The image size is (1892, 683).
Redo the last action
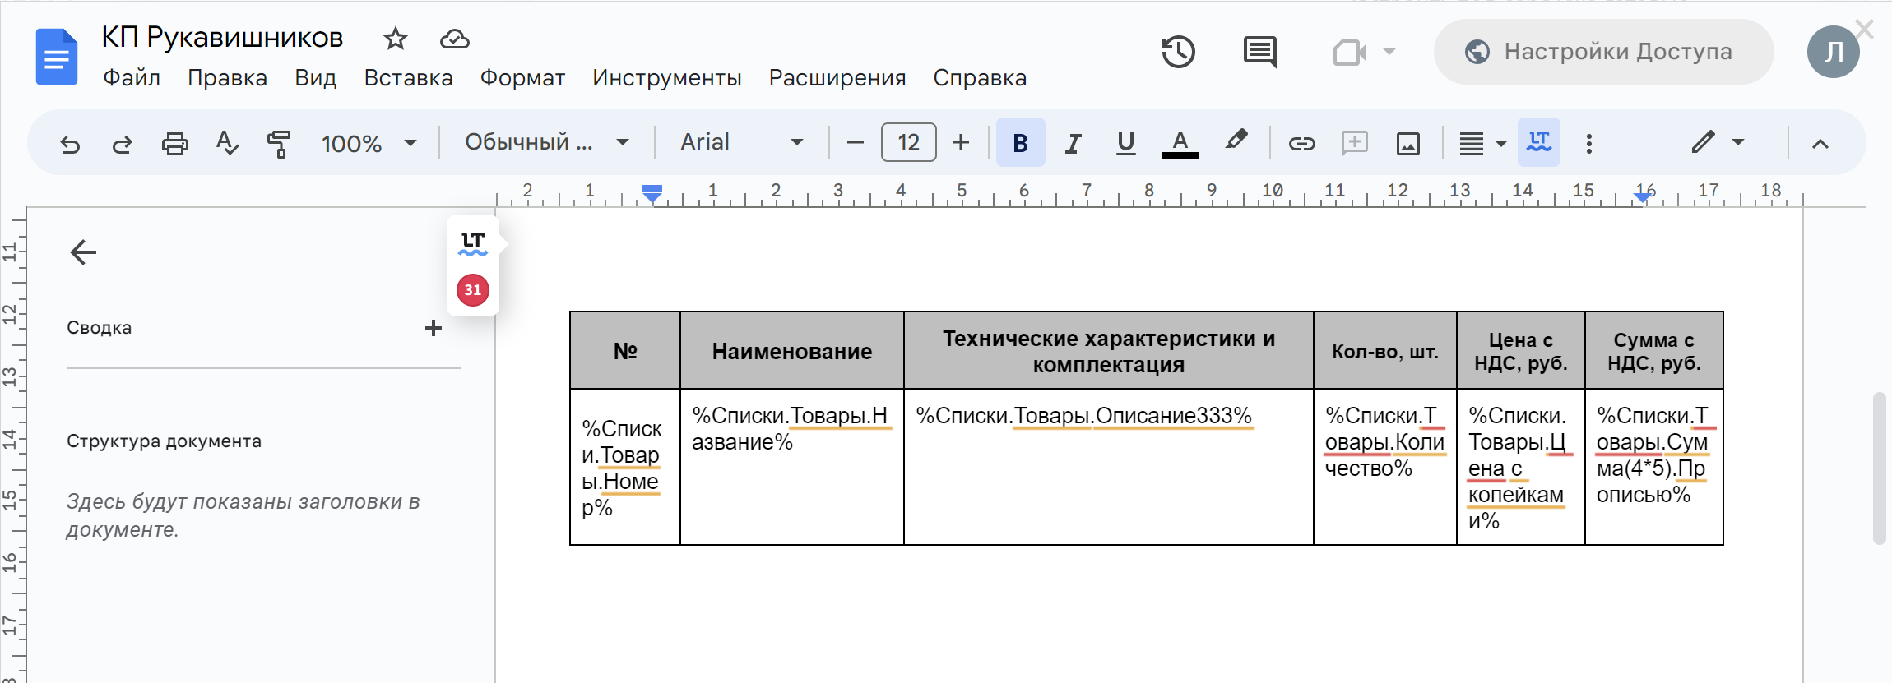coord(123,144)
